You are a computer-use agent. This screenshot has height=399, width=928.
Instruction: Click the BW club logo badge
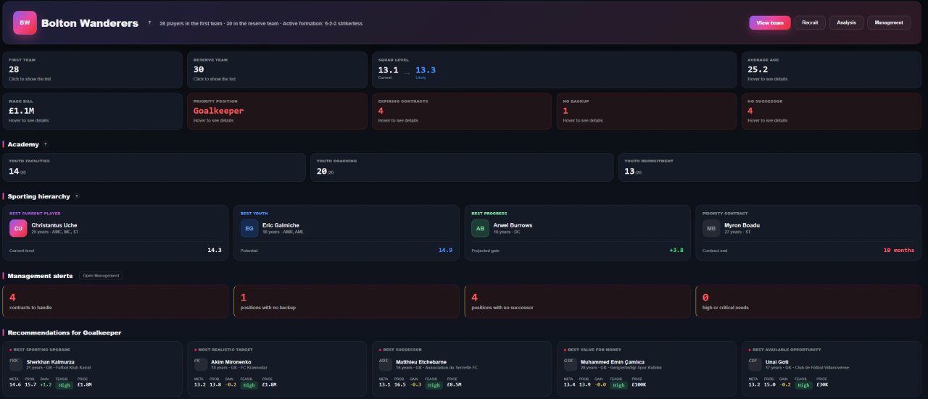[25, 22]
